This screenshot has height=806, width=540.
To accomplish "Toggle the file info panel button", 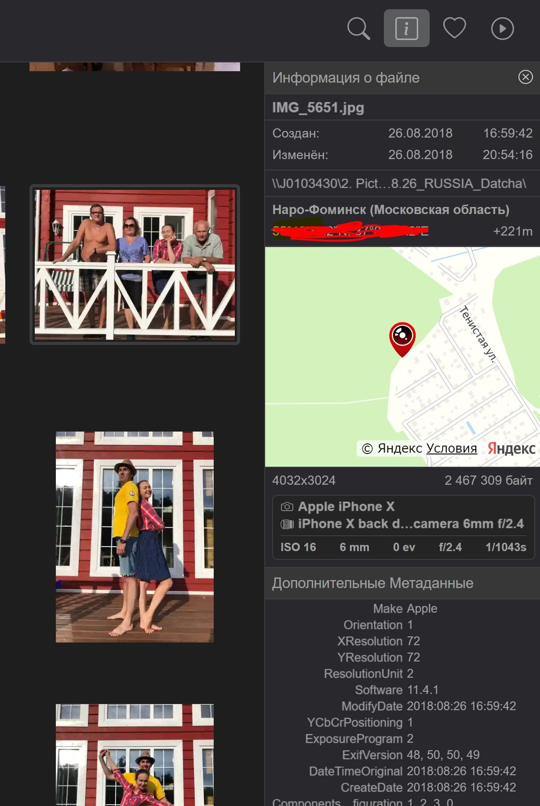I will (406, 28).
